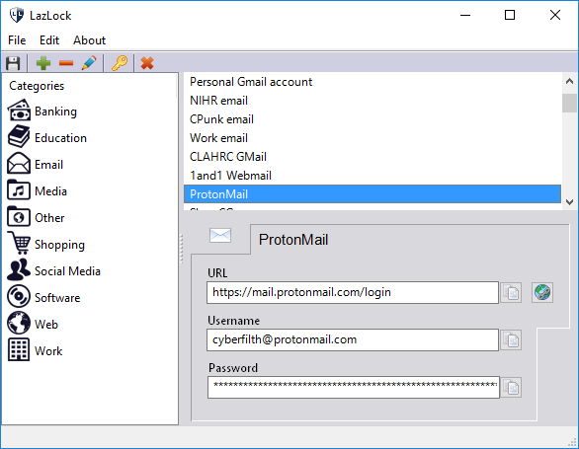Image resolution: width=579 pixels, height=449 pixels.
Task: Click into the URL field
Action: 353,293
